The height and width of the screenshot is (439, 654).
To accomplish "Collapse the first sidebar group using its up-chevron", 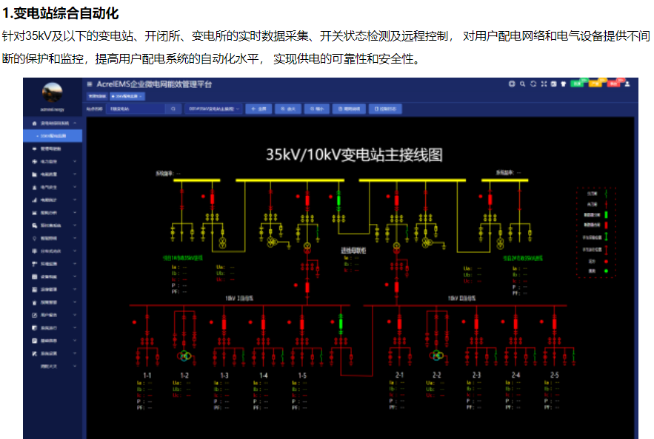I will coord(75,123).
